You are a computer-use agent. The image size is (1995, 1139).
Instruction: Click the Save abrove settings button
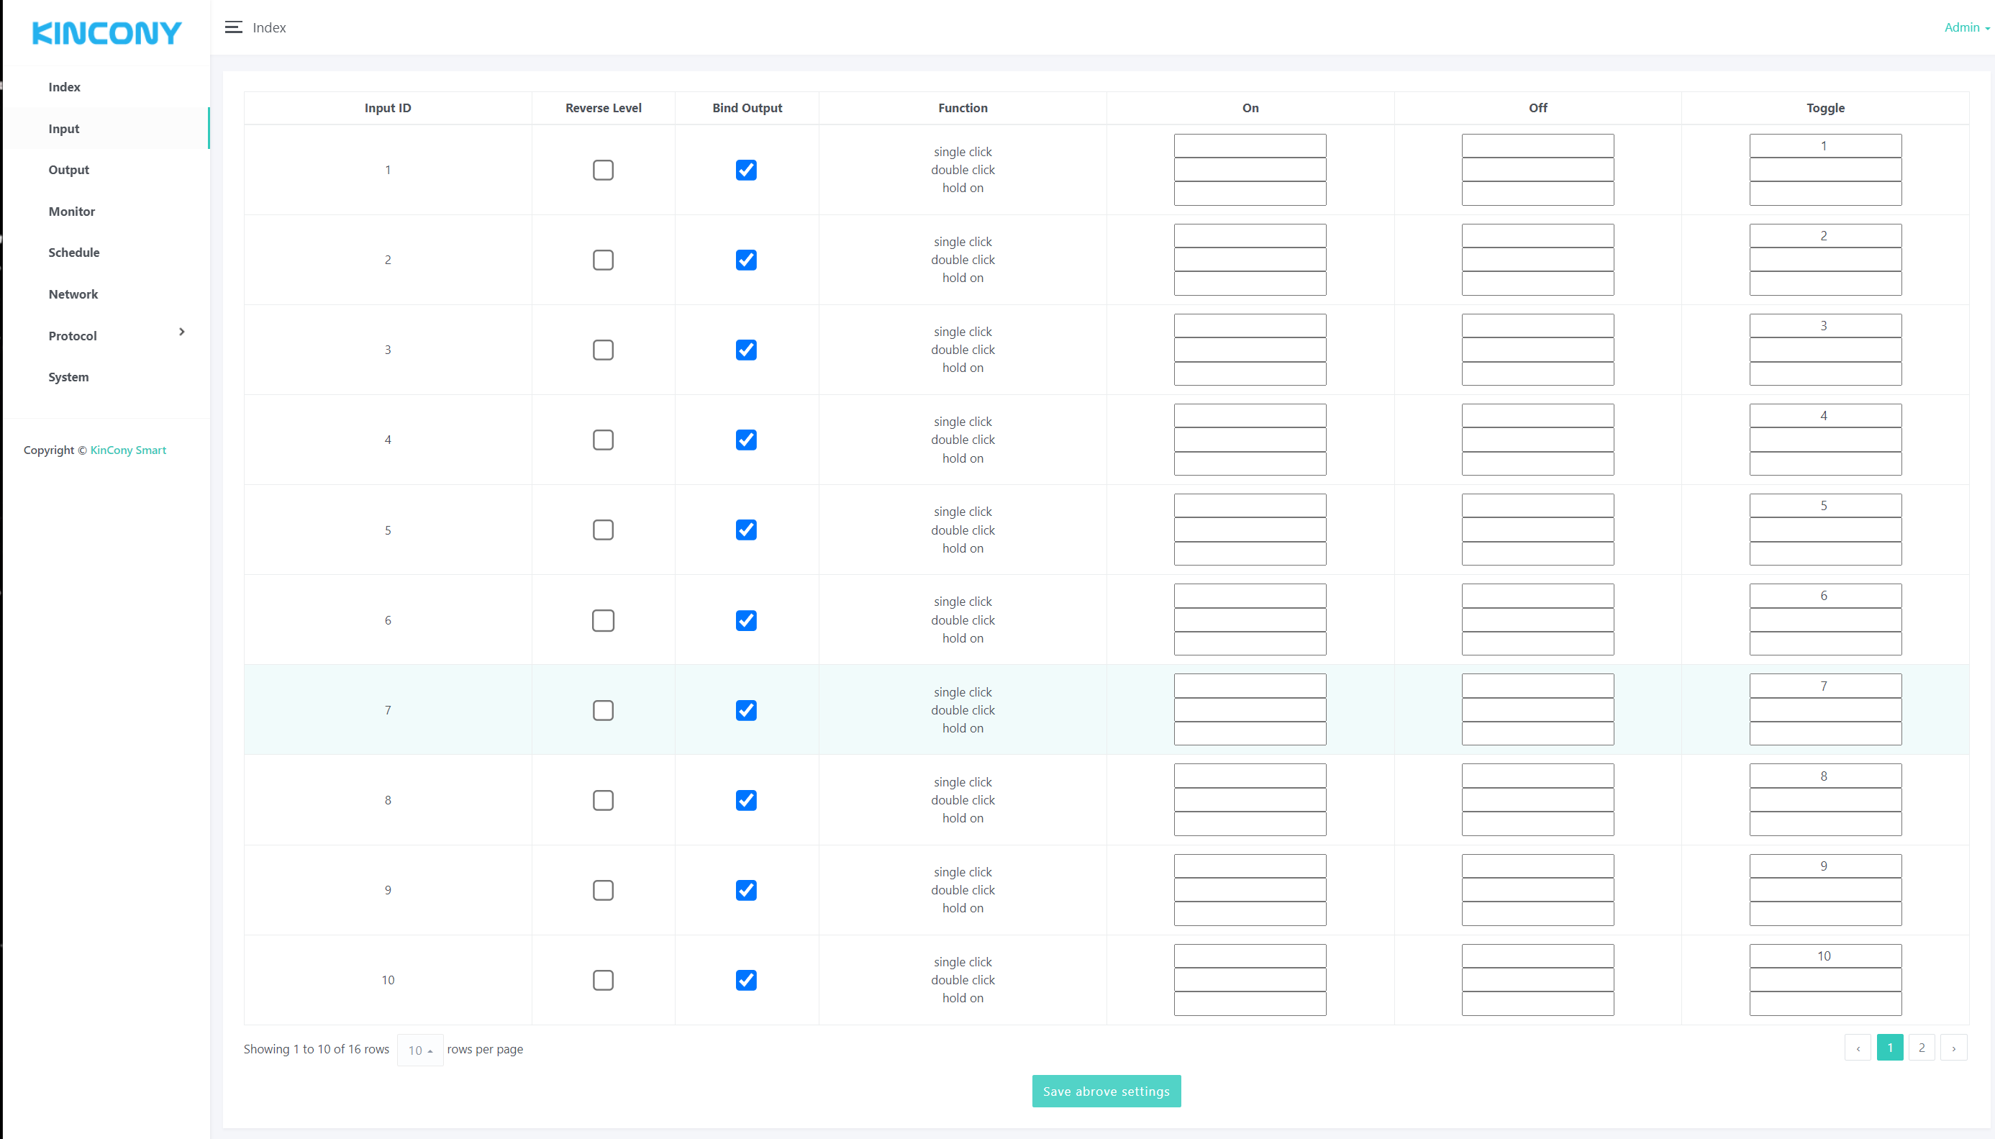[x=1106, y=1092]
